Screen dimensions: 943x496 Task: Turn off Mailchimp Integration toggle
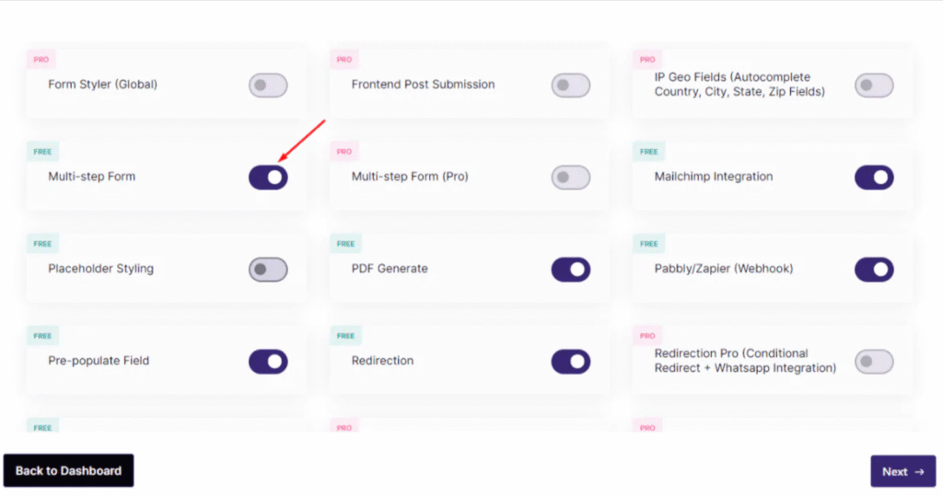coord(874,178)
